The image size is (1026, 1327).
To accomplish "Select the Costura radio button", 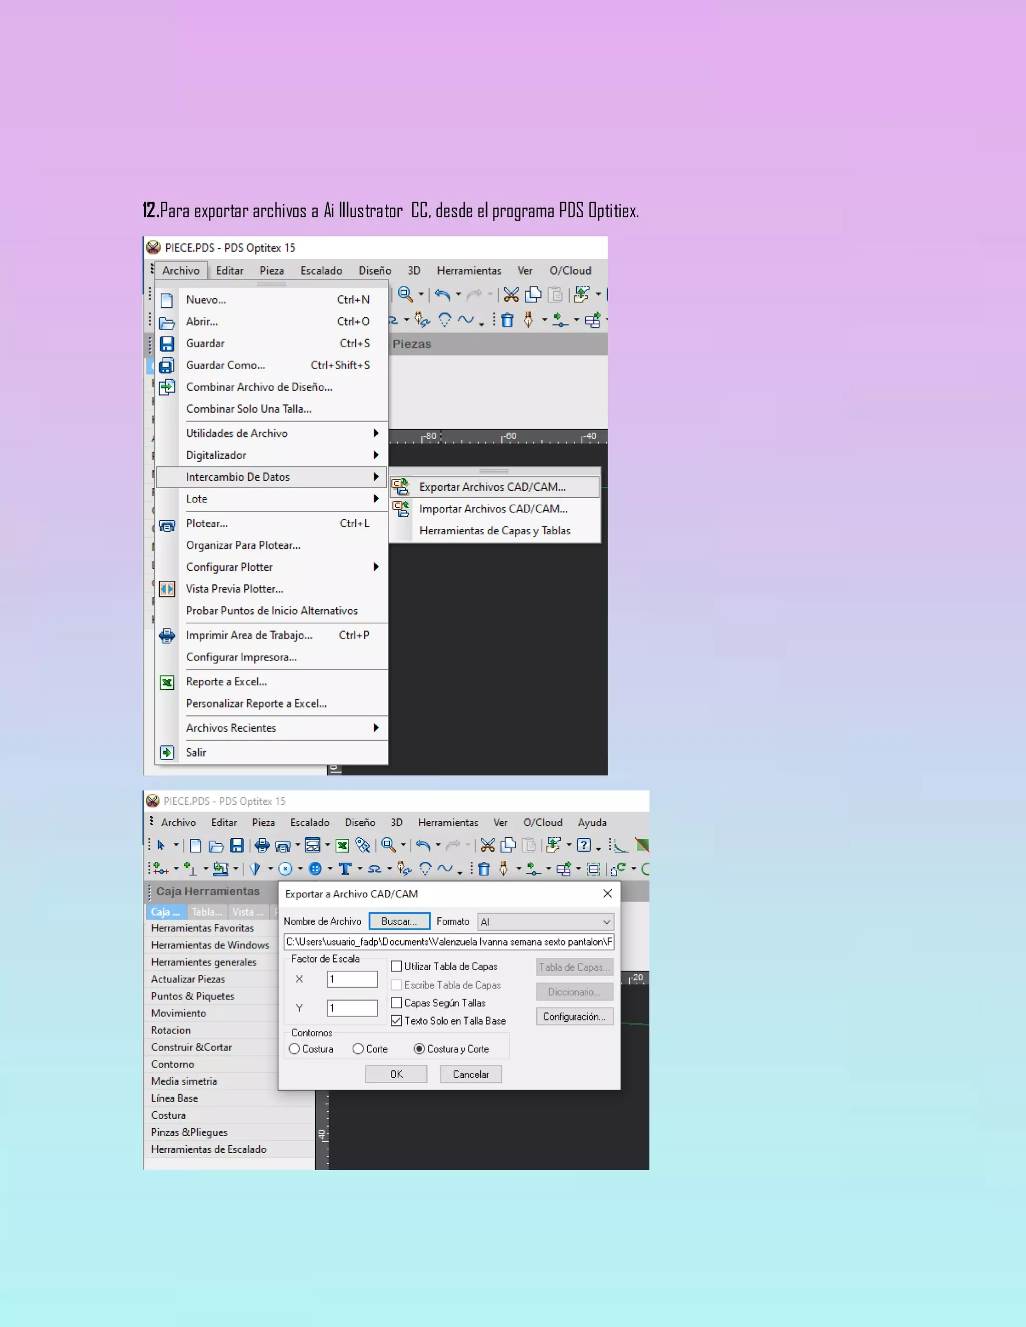I will coord(294,1049).
